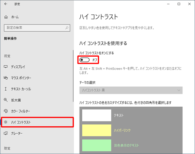195x154 pixels.
Task: Click the テーマの選択 label
Action: click(87, 82)
